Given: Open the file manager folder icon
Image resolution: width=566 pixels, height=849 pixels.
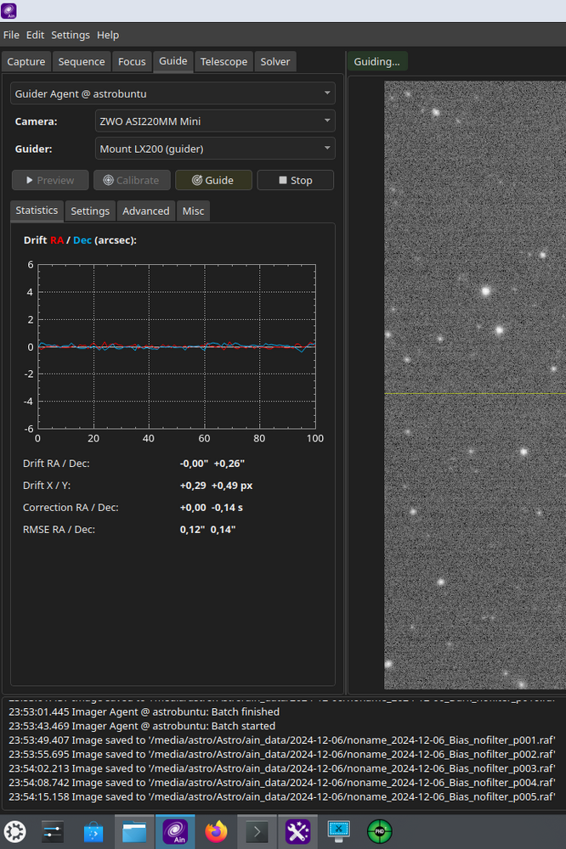Looking at the screenshot, I should click(134, 831).
